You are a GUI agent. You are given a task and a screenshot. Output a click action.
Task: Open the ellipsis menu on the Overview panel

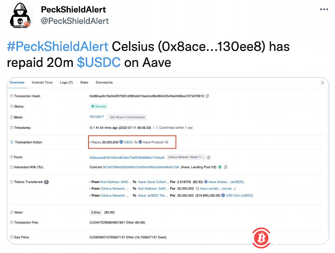(x=322, y=82)
